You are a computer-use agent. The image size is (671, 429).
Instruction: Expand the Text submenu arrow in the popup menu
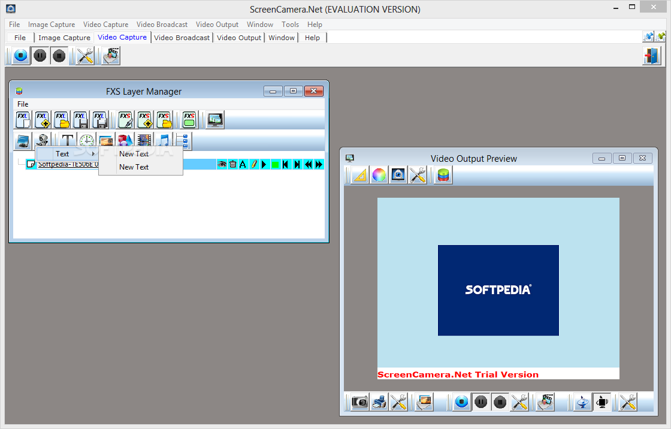[x=93, y=154]
